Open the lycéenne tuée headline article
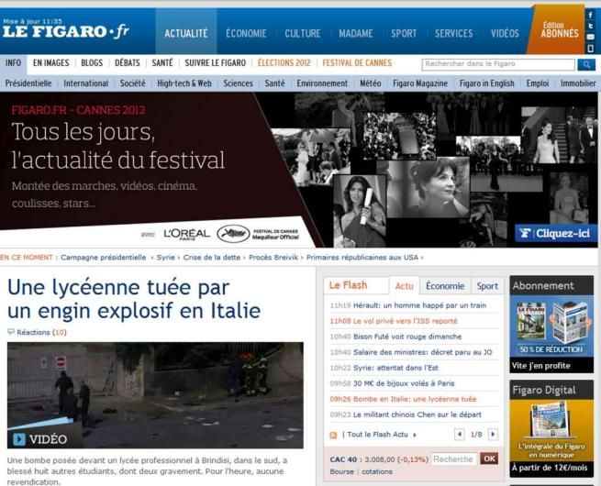Image resolution: width=601 pixels, height=486 pixels. pyautogui.click(x=134, y=299)
